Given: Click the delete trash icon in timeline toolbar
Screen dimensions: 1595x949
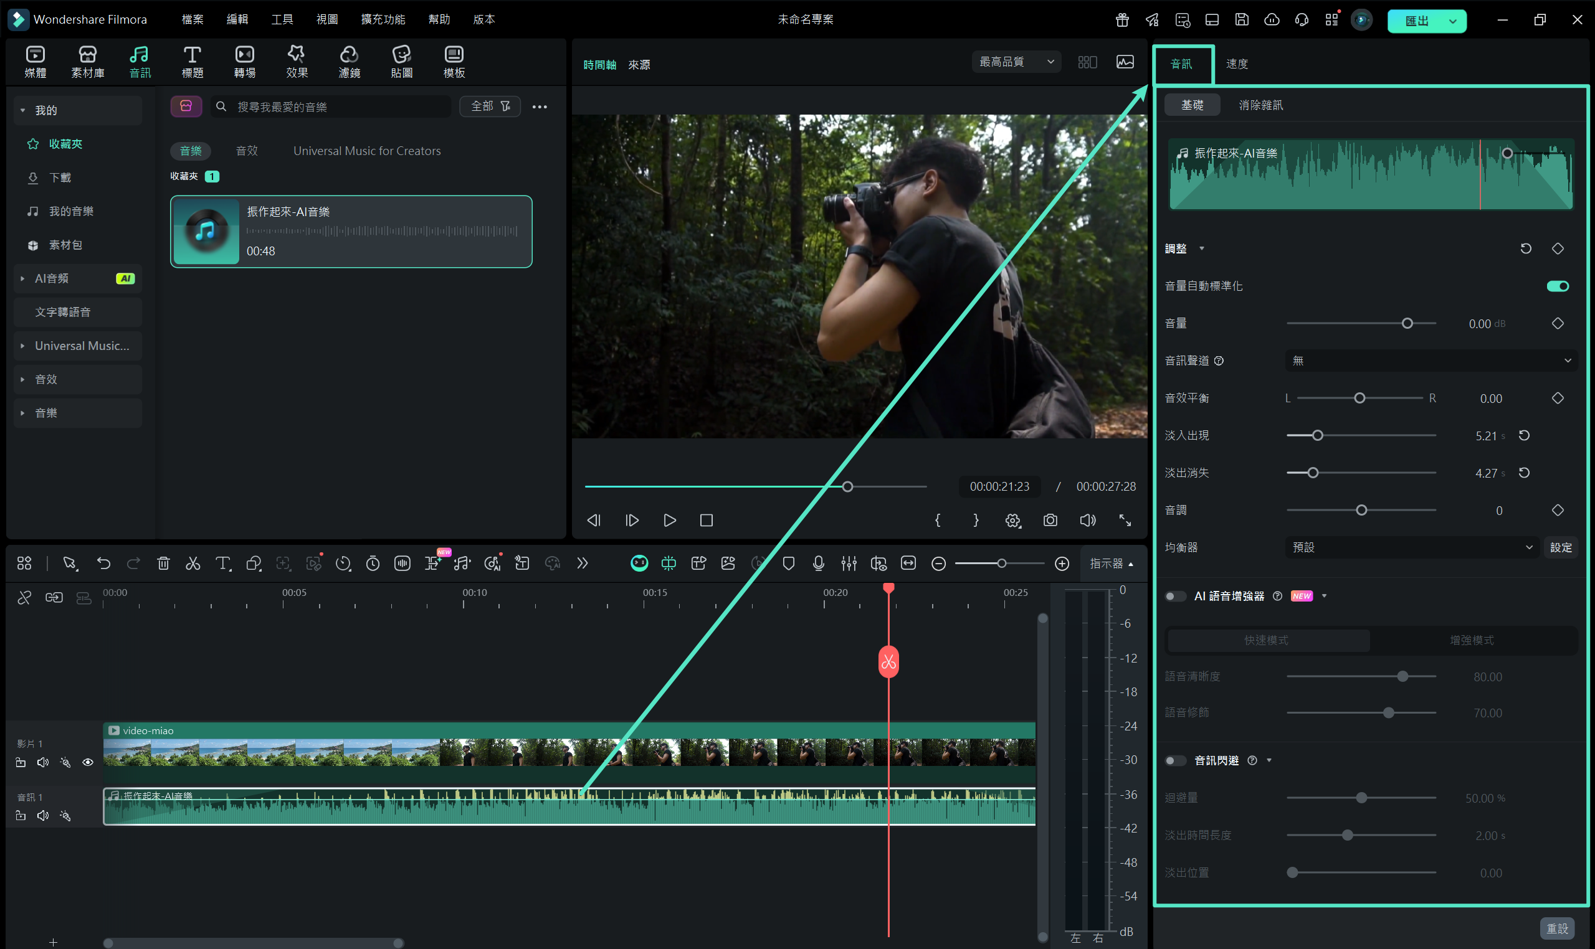Looking at the screenshot, I should tap(163, 564).
